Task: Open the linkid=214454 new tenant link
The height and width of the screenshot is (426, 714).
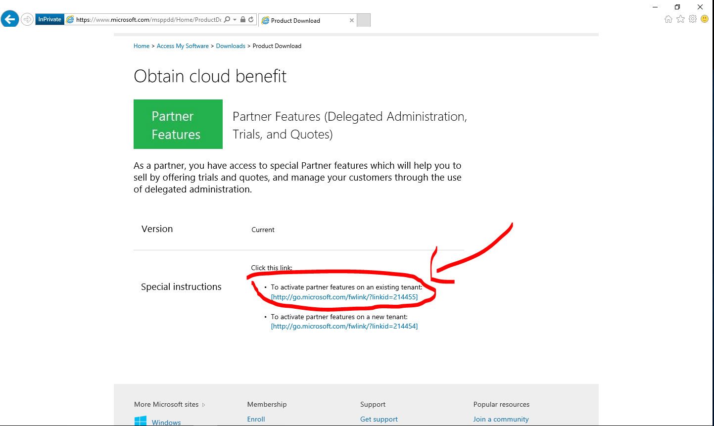Action: point(344,326)
